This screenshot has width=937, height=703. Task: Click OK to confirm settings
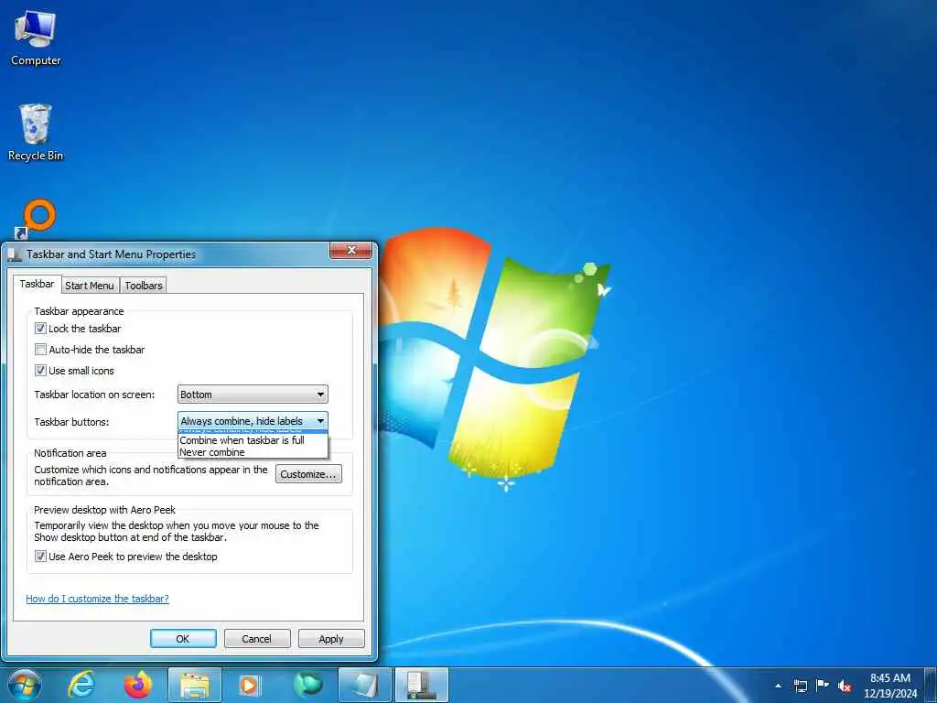183,638
